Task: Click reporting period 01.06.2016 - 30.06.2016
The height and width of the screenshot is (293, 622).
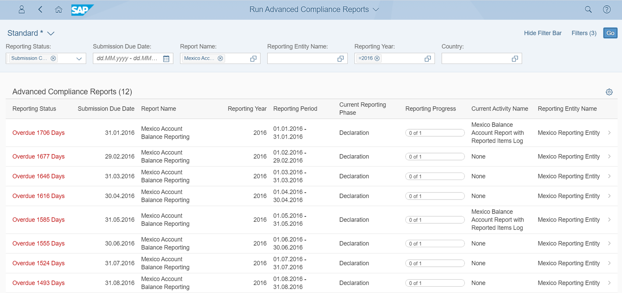Action: click(290, 243)
